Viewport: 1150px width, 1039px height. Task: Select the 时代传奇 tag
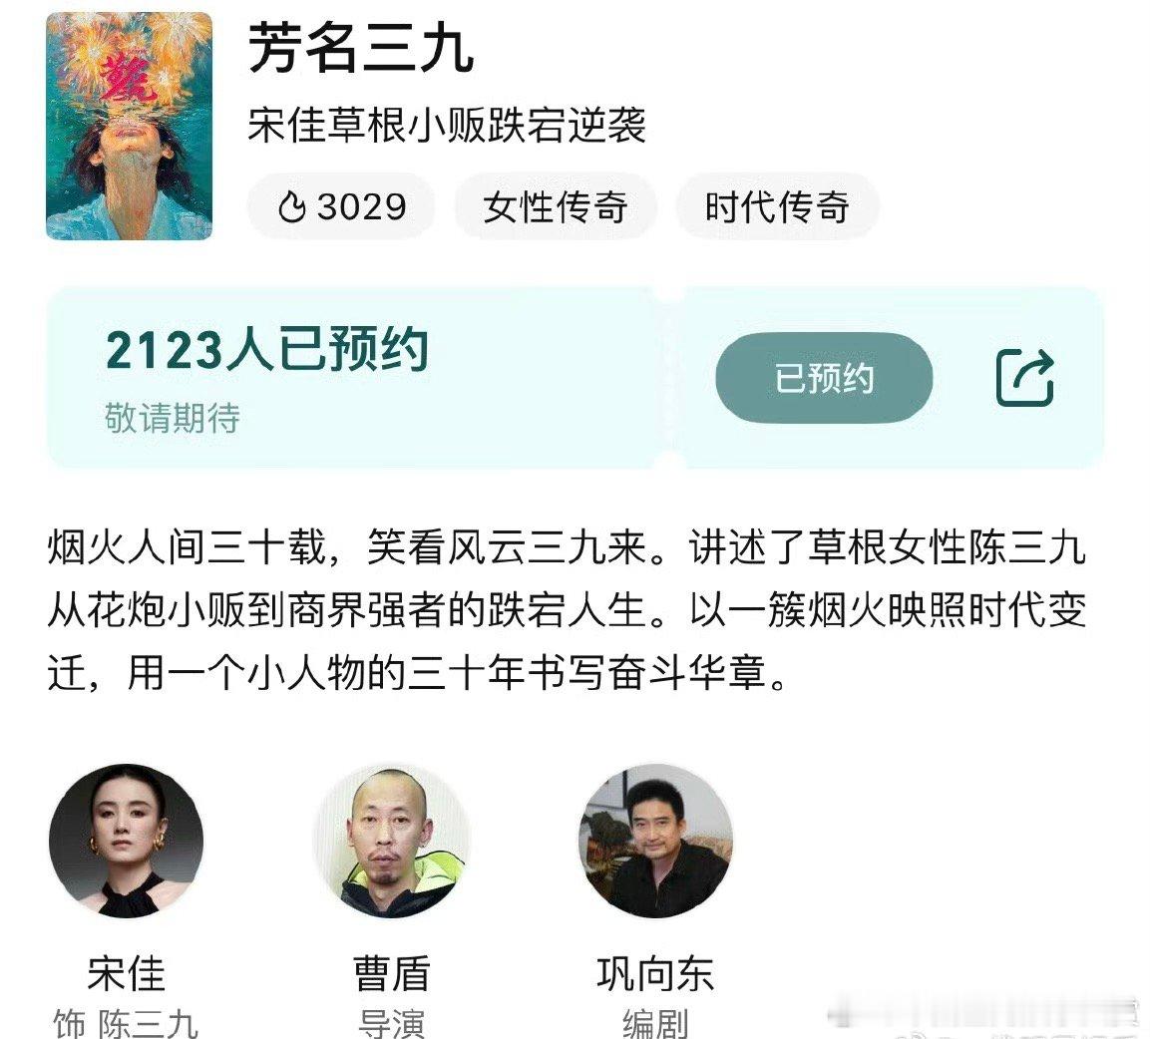[x=777, y=206]
